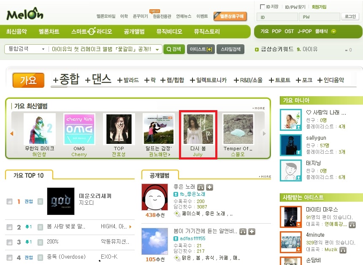This screenshot has height=265, width=363.
Task: Click the right arrow in 가요 최신앨범 carousel
Action: [x=264, y=133]
